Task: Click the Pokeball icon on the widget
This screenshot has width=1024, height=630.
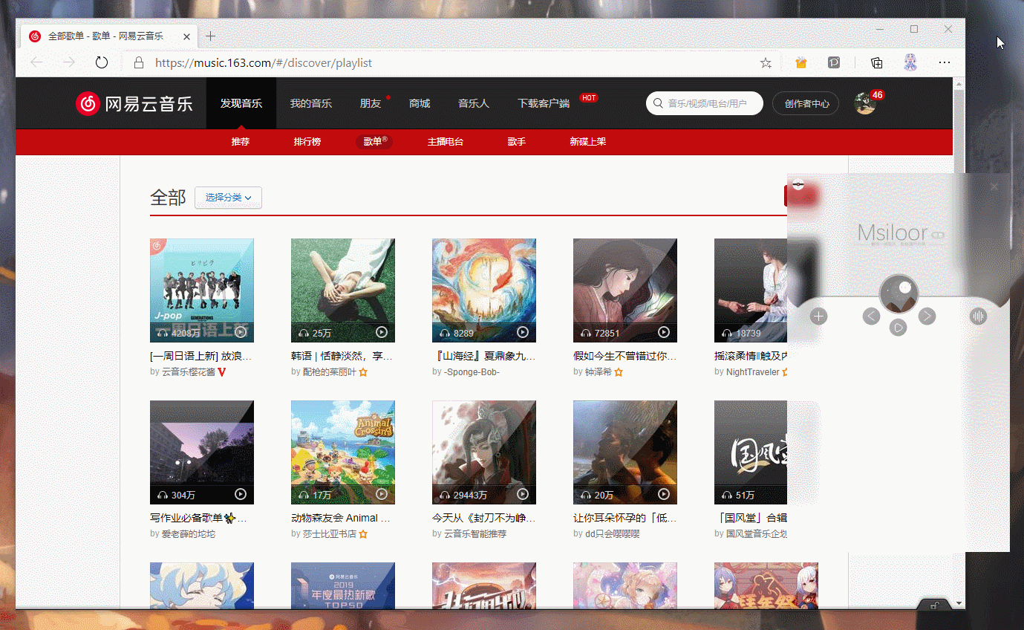Action: click(x=798, y=184)
